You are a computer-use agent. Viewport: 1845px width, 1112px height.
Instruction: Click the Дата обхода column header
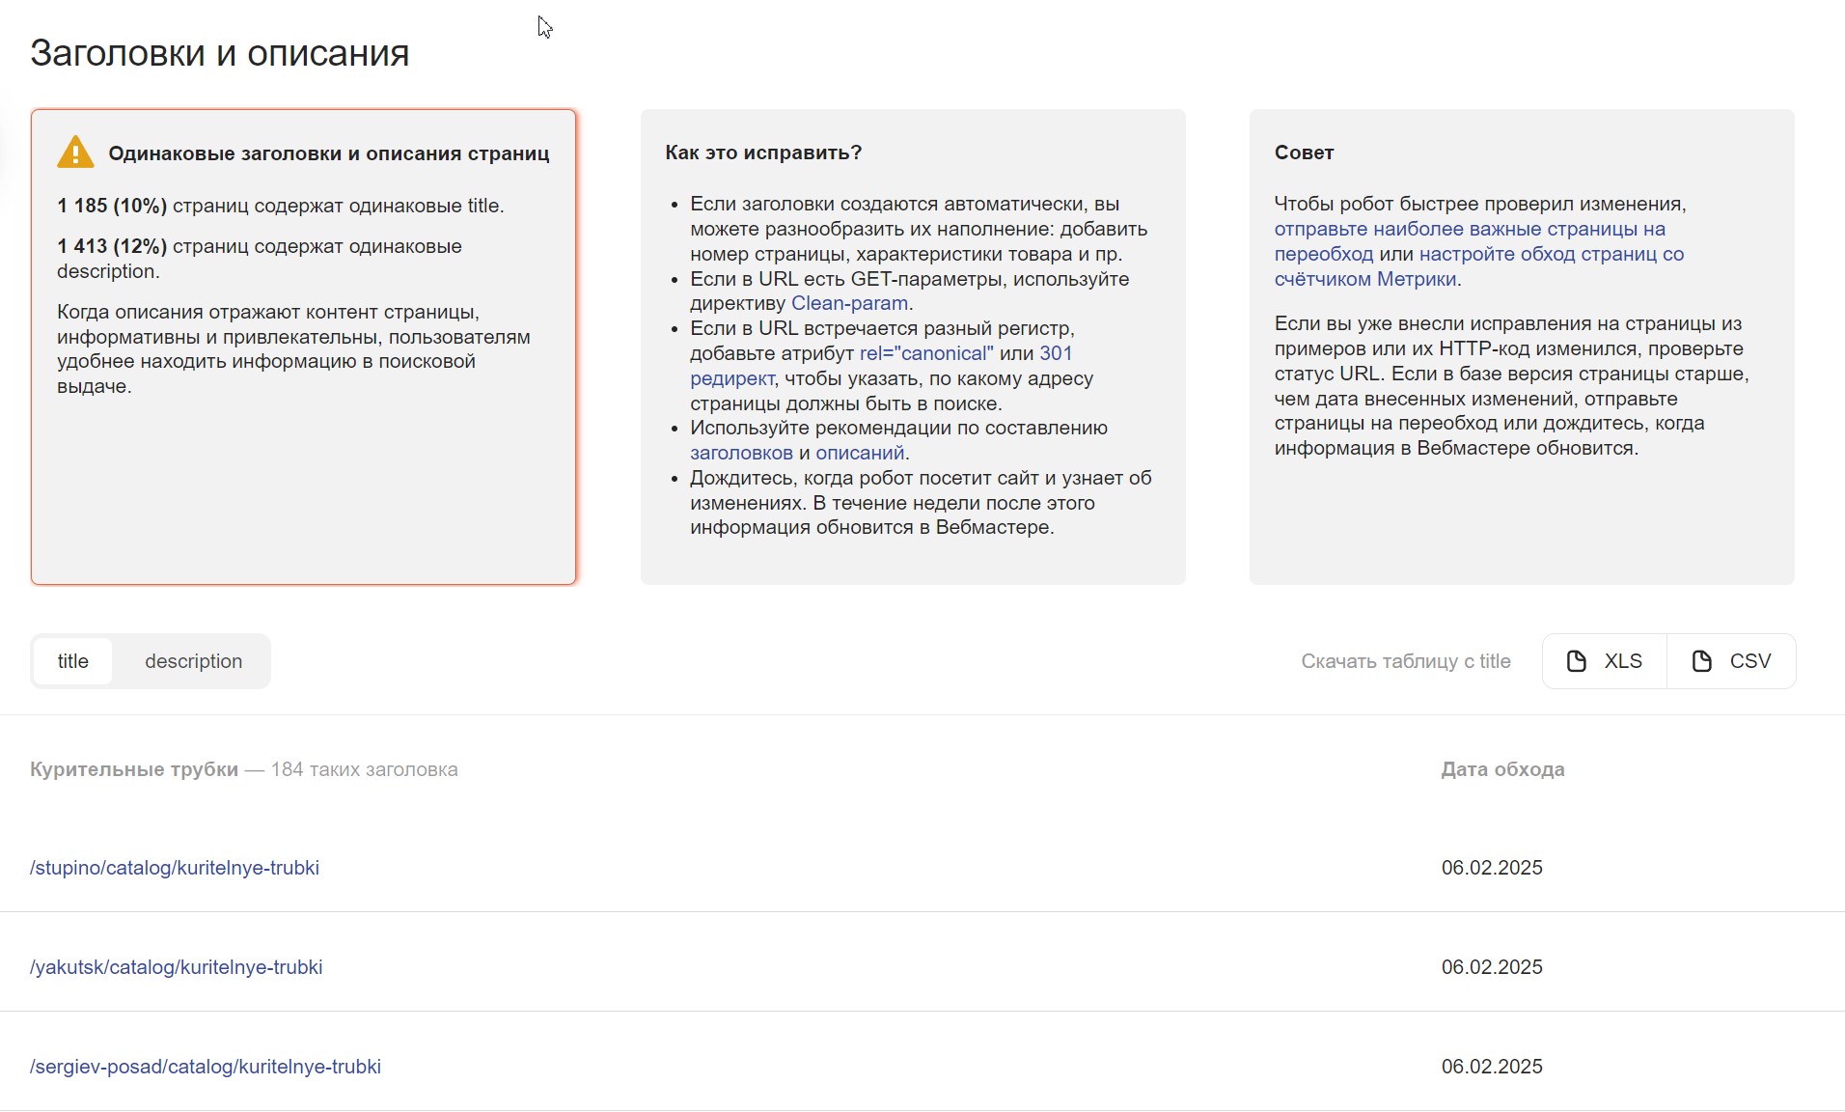[x=1502, y=769]
